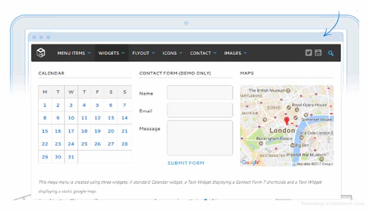The width and height of the screenshot is (369, 211).
Task: Select calendar day 12
Action: [97, 118]
